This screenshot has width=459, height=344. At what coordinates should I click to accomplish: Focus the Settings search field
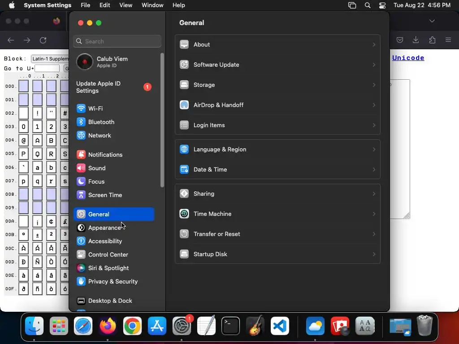117,41
